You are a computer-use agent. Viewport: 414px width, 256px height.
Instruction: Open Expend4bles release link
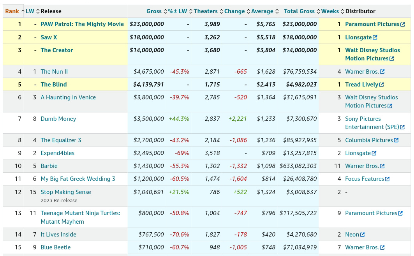pyautogui.click(x=58, y=153)
